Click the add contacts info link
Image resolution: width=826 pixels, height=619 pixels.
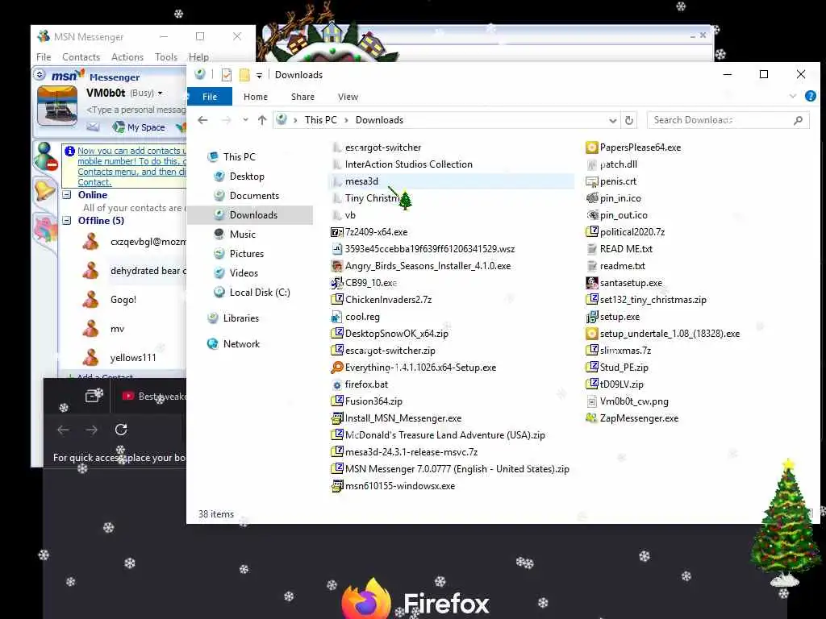point(131,166)
